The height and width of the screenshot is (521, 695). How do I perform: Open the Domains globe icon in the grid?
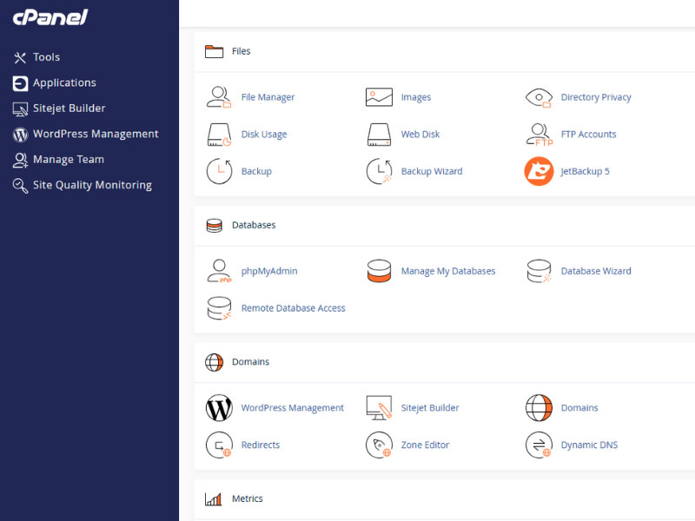click(x=539, y=407)
